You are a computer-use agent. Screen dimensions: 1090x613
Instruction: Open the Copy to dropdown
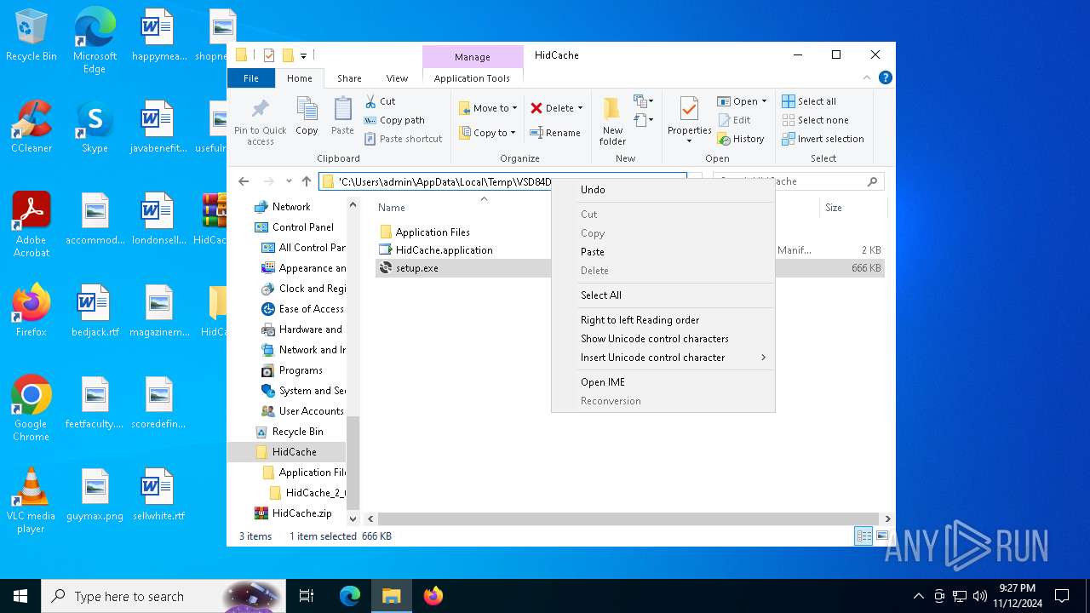click(487, 133)
